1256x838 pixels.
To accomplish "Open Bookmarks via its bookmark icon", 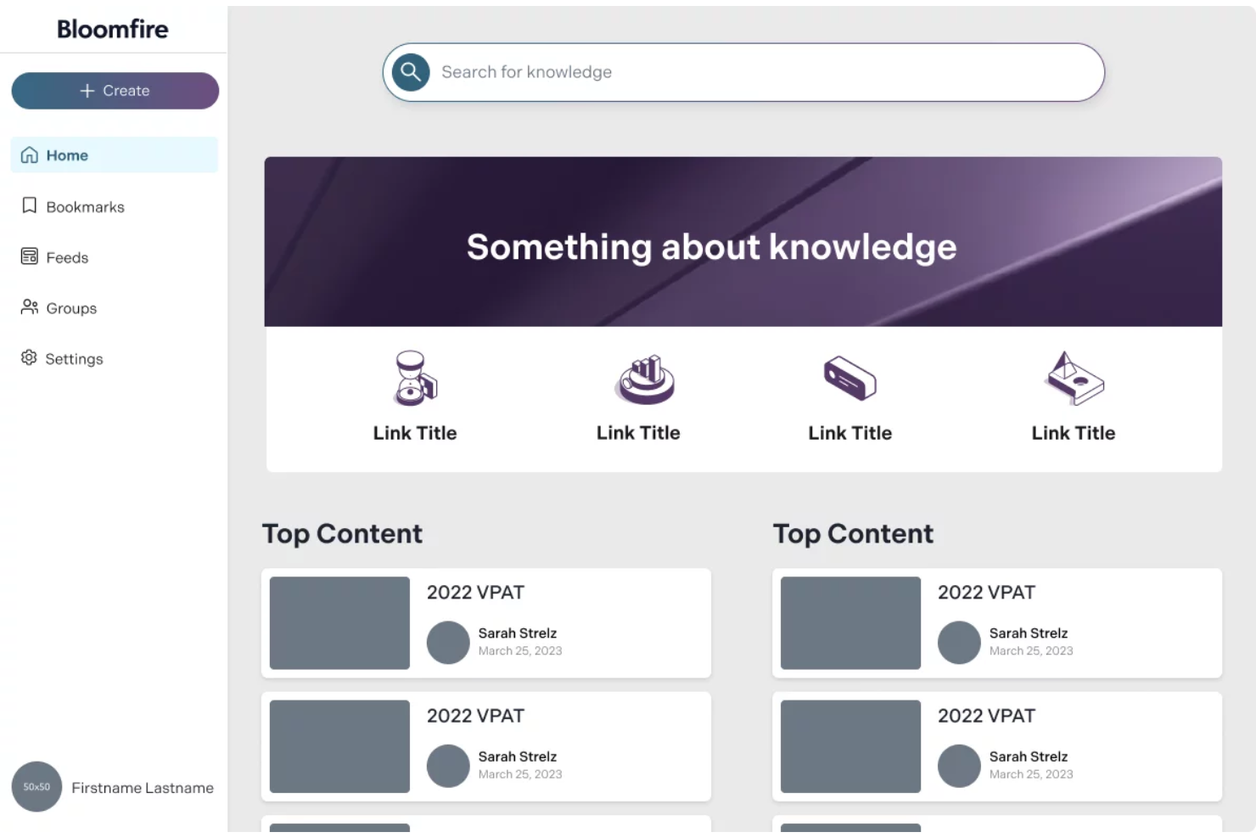I will 30,206.
